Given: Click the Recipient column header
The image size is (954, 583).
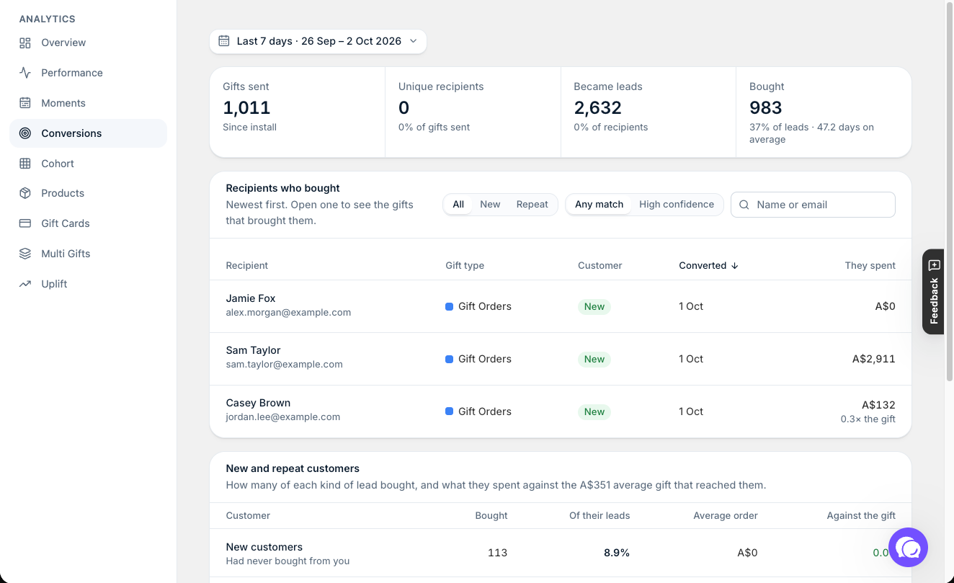Looking at the screenshot, I should tap(247, 265).
